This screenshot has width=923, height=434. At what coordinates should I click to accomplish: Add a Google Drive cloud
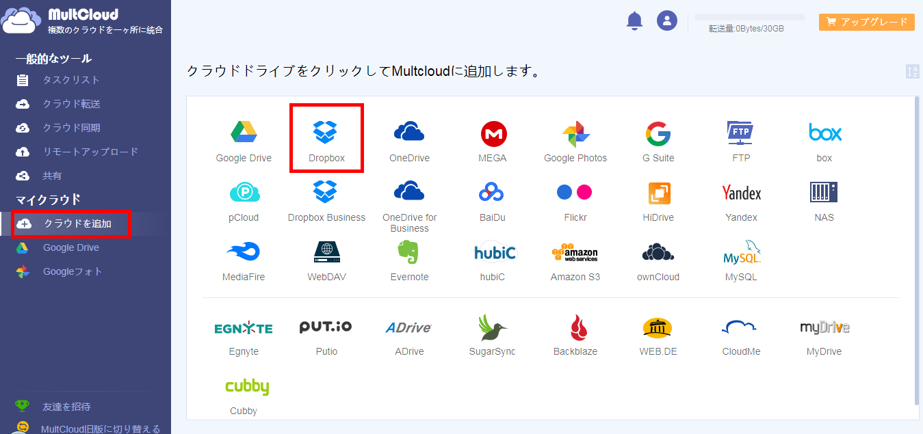(244, 141)
